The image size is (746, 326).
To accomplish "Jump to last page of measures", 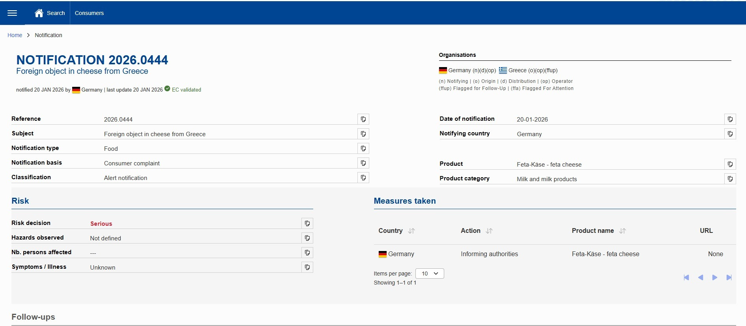I will click(729, 277).
